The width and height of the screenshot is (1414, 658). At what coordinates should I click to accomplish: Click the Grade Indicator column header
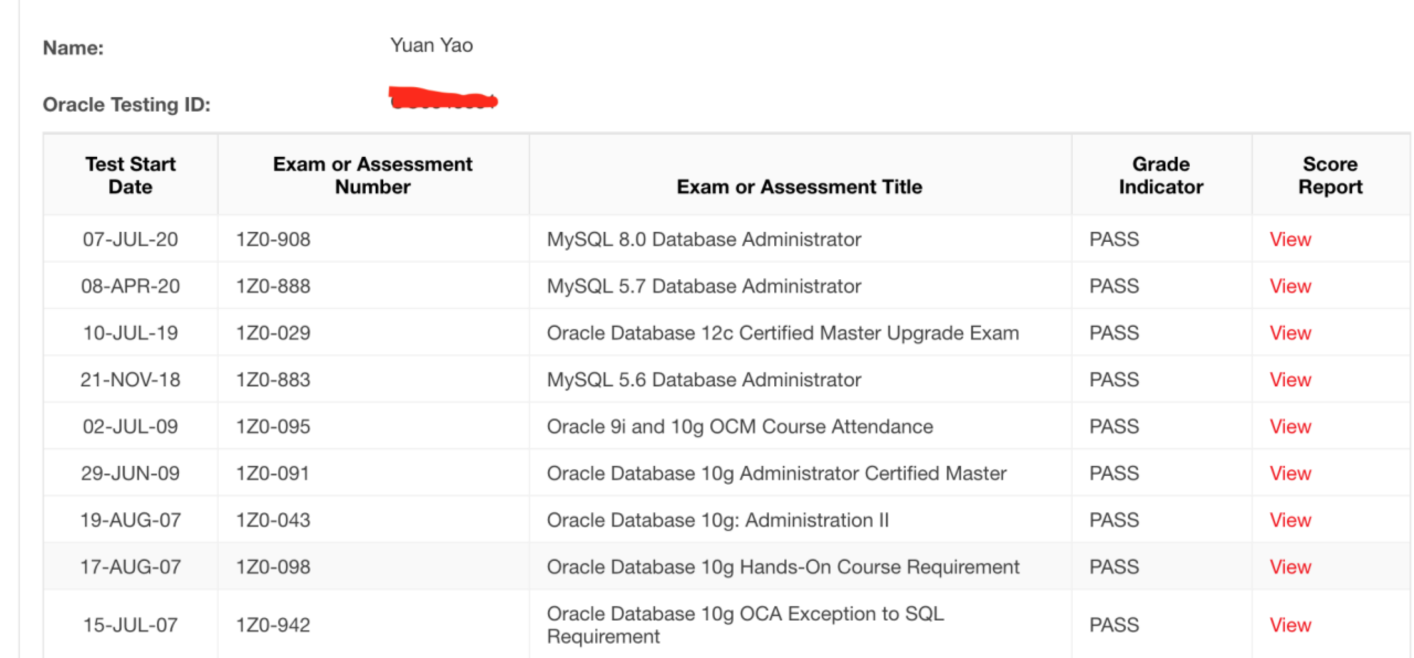coord(1160,176)
